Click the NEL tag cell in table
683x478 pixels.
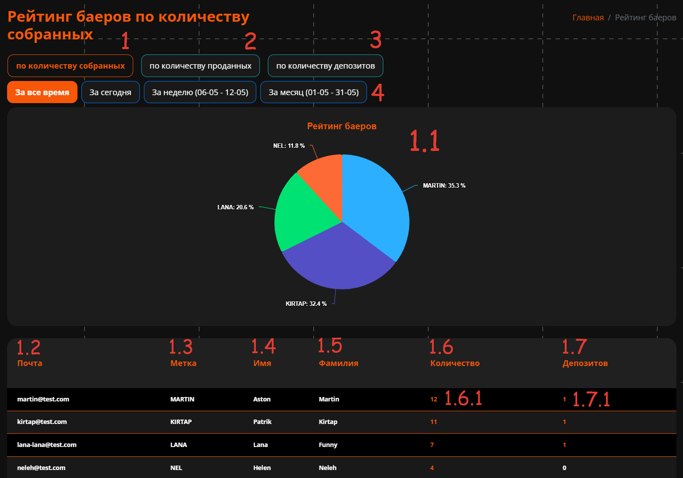coord(176,468)
